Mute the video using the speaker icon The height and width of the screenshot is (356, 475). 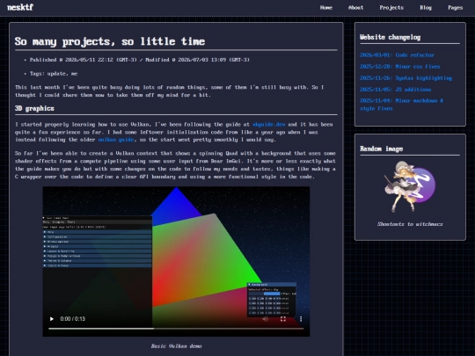click(x=265, y=319)
